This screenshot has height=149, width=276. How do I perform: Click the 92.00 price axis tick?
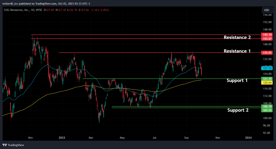tap(267, 133)
